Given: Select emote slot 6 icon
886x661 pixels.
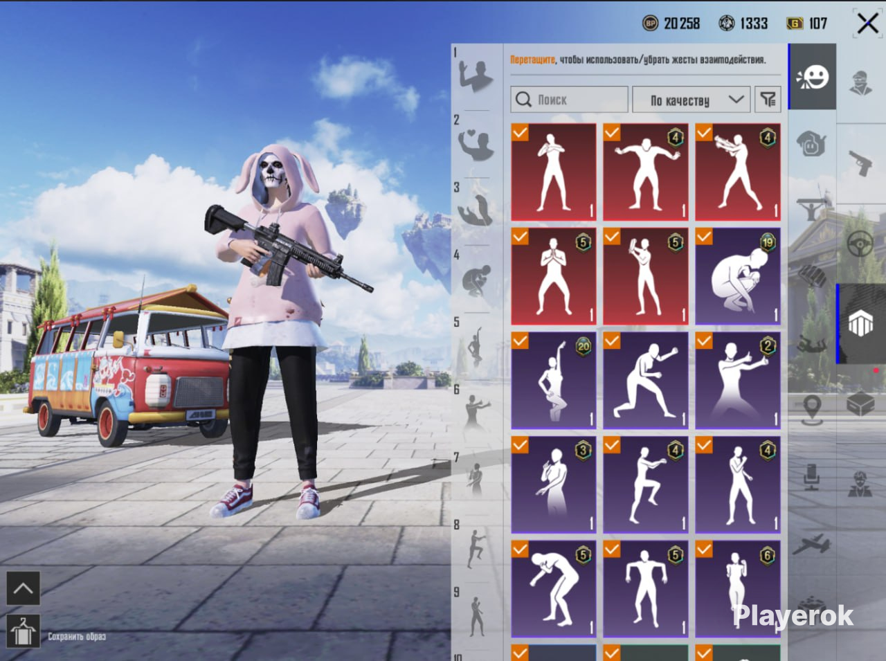Looking at the screenshot, I should 476,413.
